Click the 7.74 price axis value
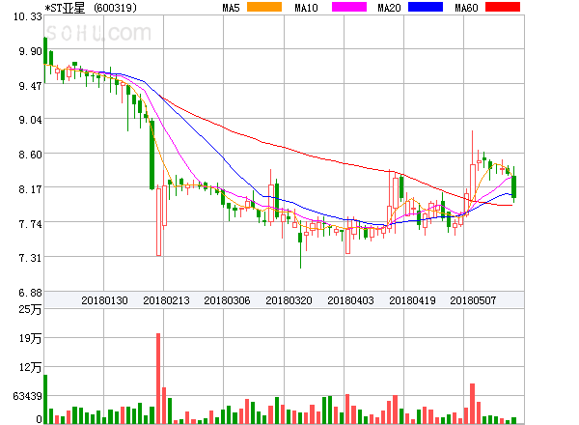 (x=30, y=224)
